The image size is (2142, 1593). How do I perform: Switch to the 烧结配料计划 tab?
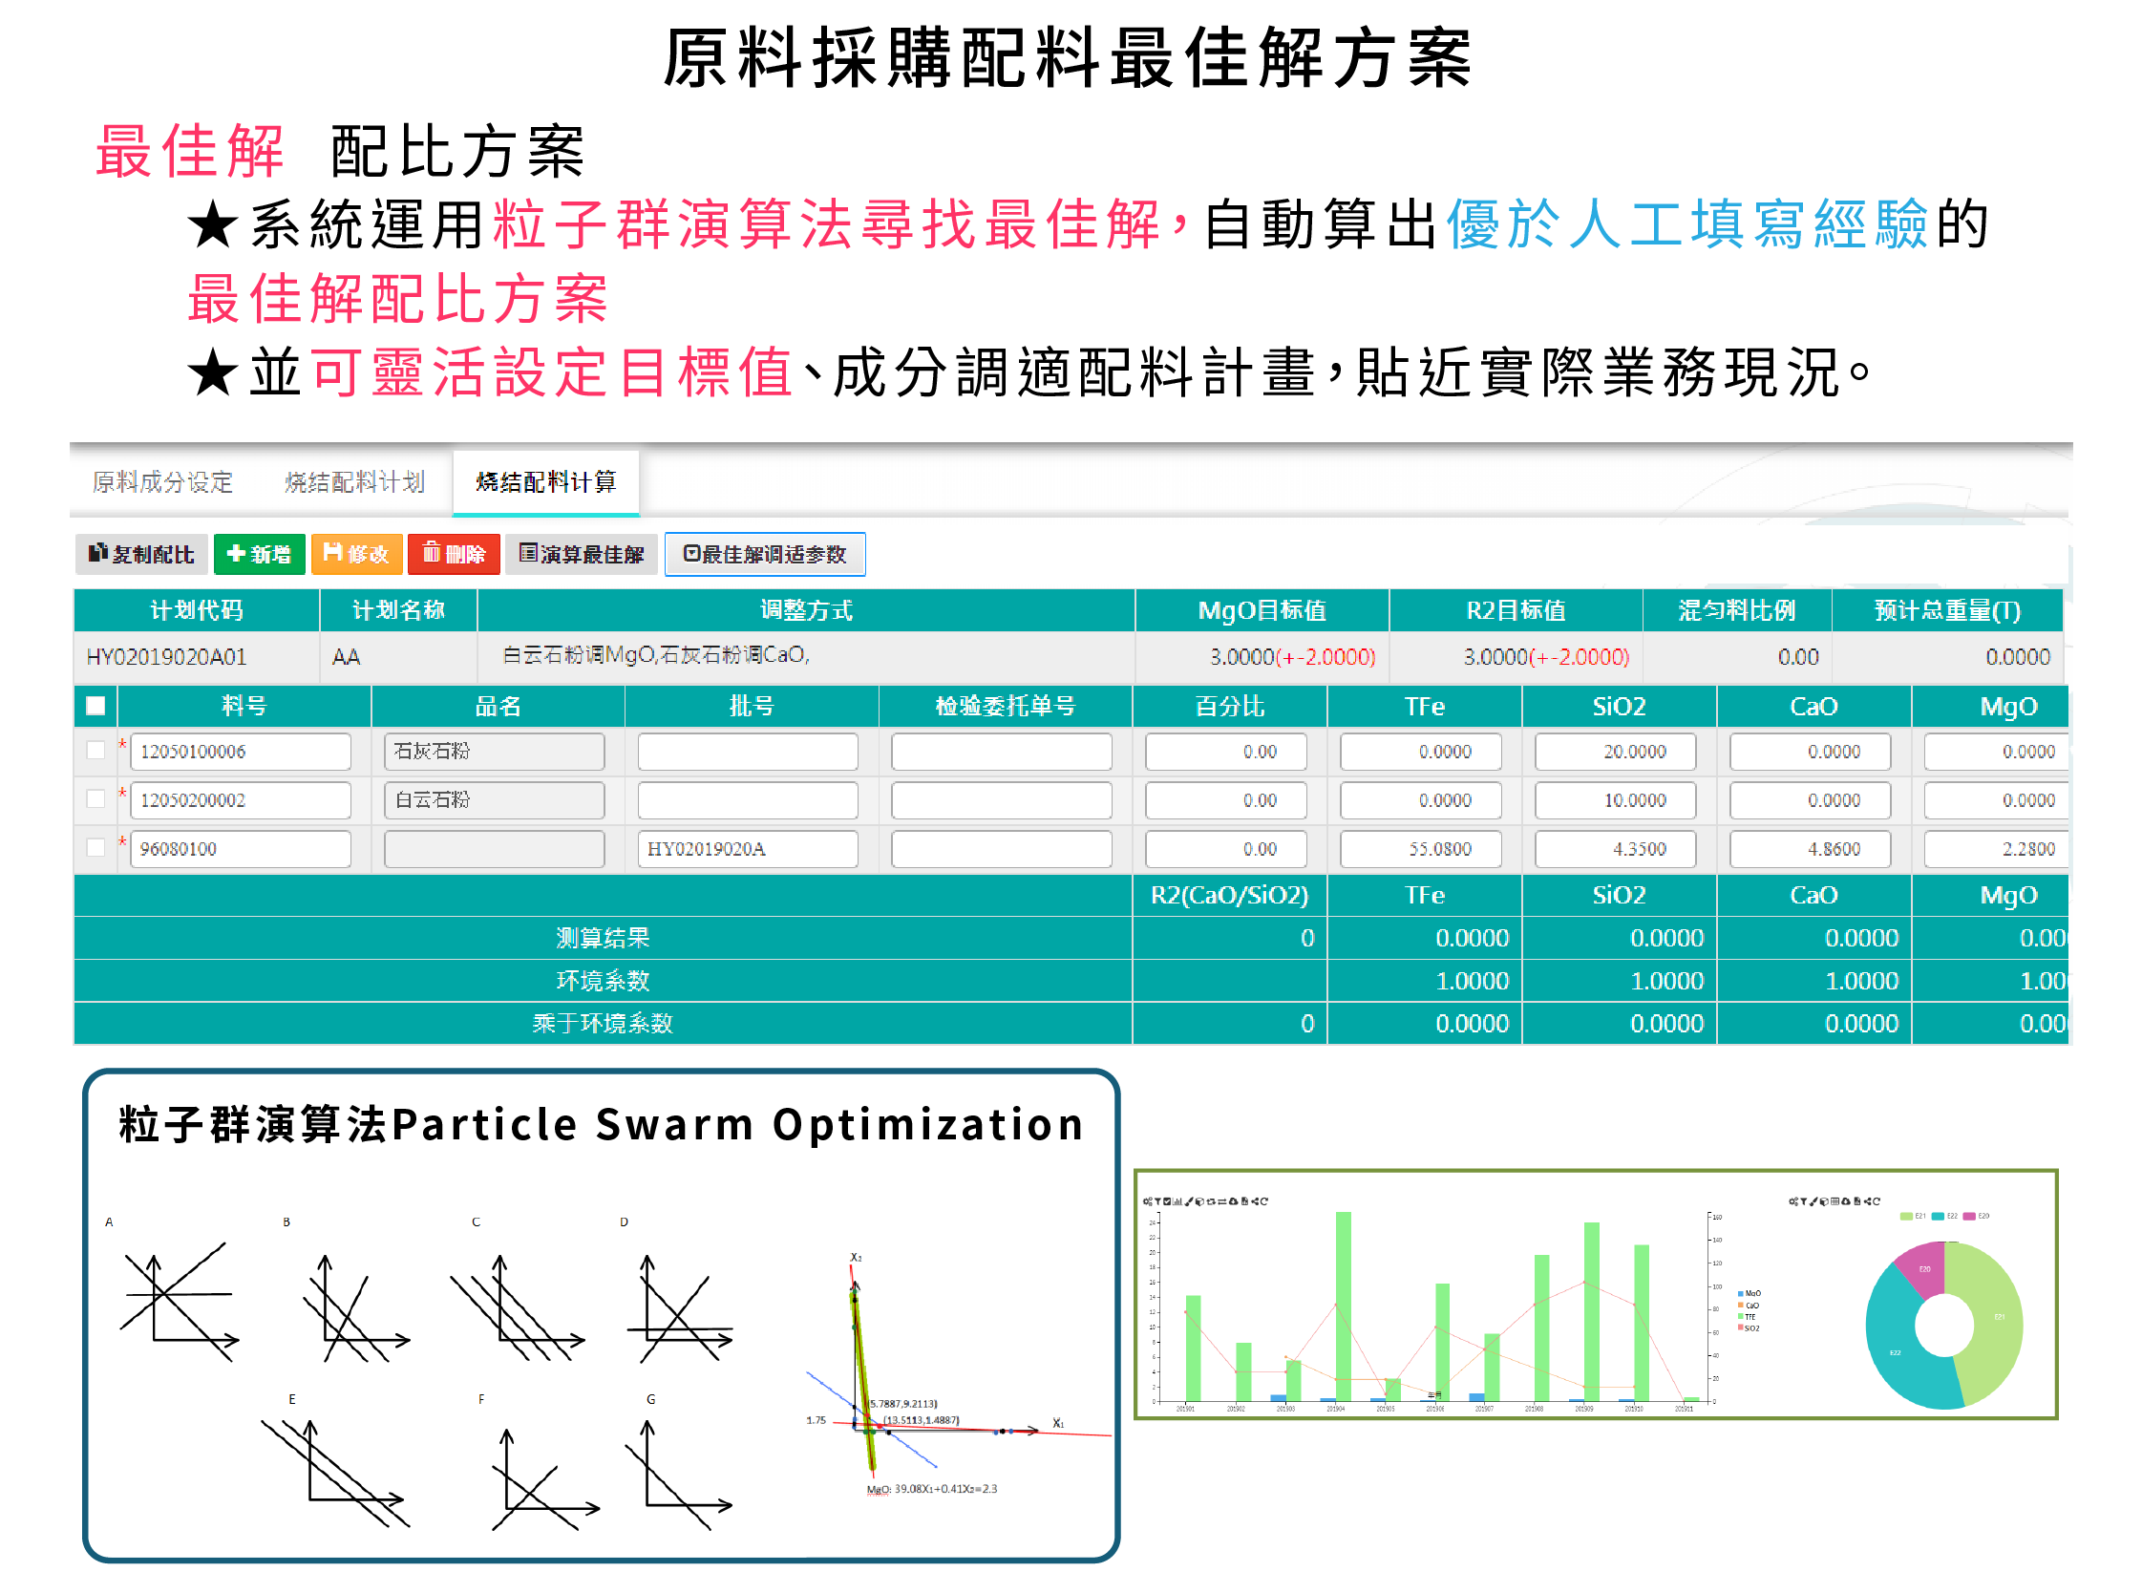click(x=354, y=482)
